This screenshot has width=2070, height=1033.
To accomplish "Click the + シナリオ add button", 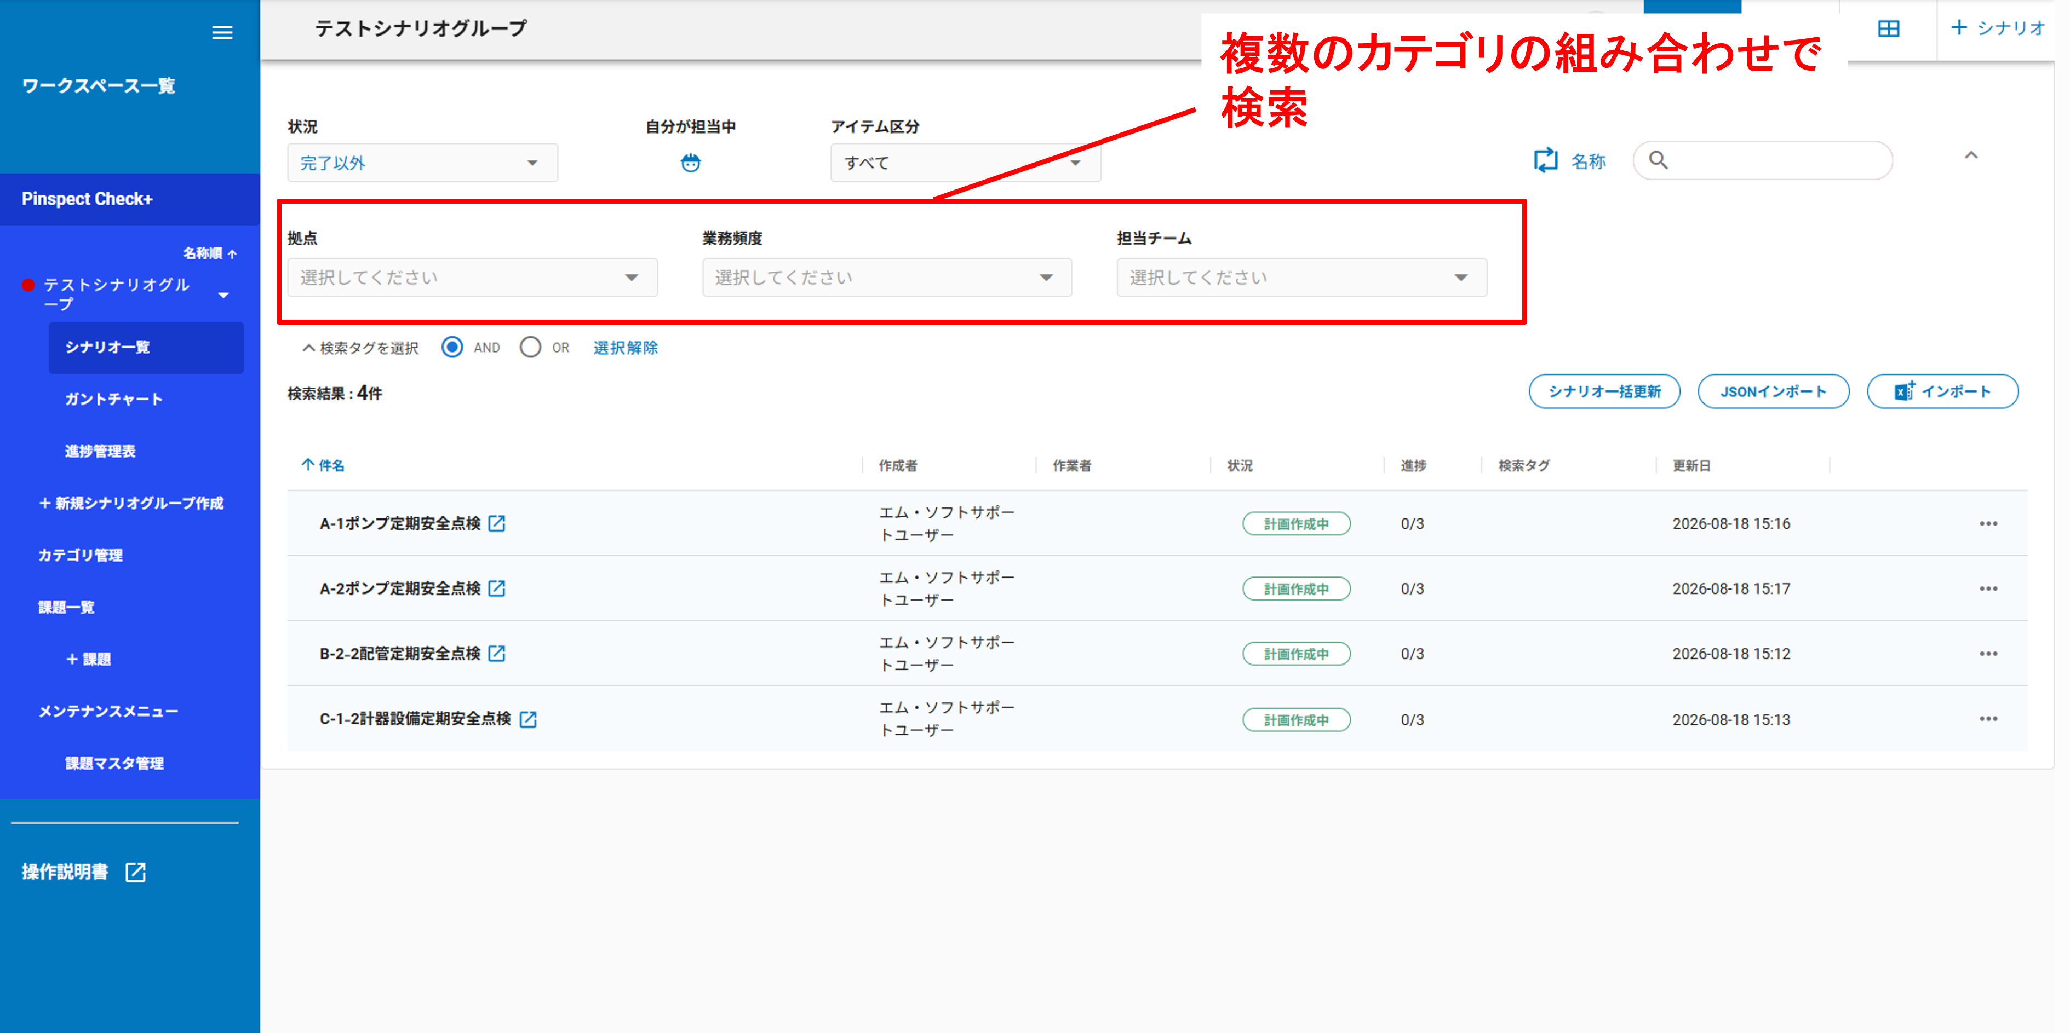I will tap(1998, 29).
